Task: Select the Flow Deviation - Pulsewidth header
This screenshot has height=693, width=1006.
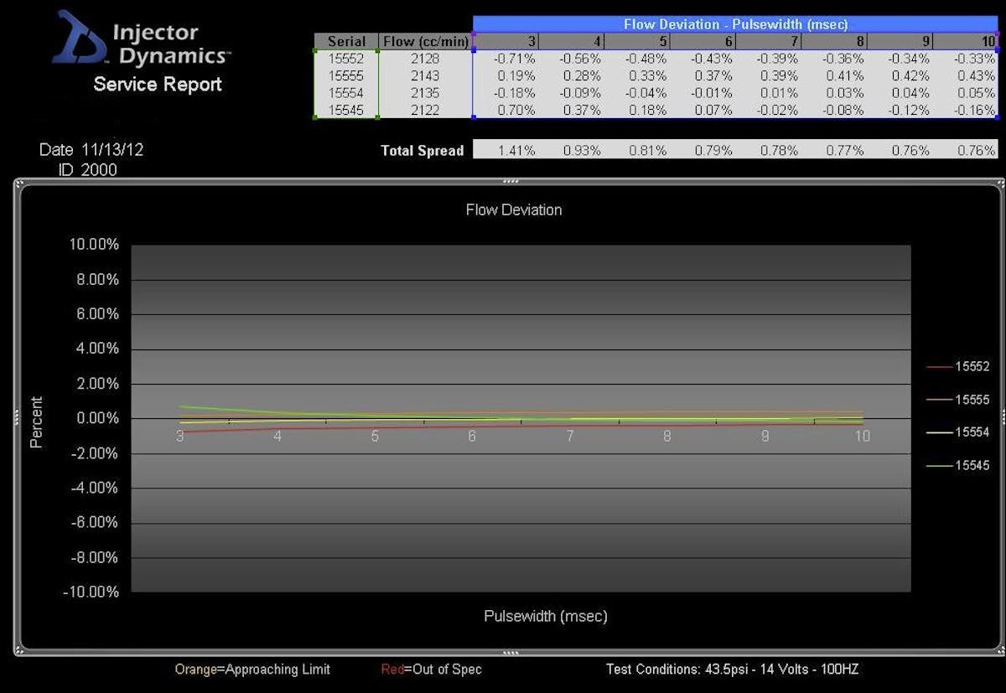Action: point(735,24)
